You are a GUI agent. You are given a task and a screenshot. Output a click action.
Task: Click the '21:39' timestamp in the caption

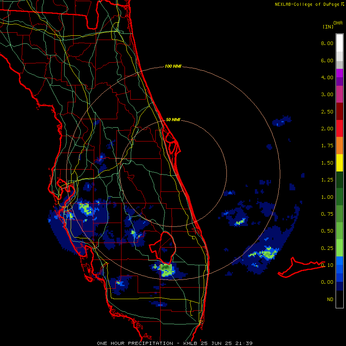coord(244,343)
